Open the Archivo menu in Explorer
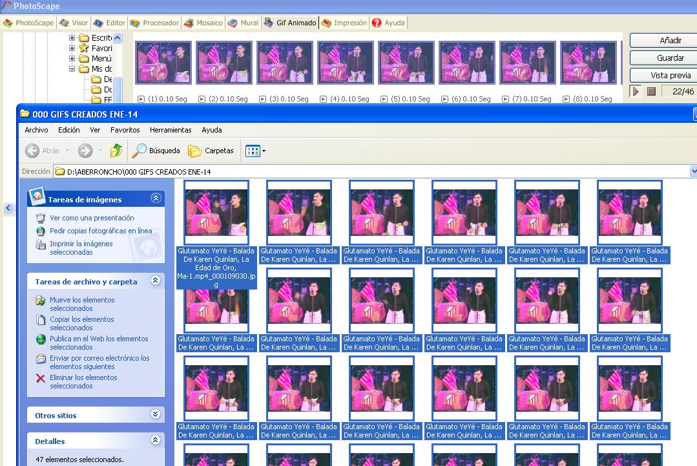 (x=36, y=130)
